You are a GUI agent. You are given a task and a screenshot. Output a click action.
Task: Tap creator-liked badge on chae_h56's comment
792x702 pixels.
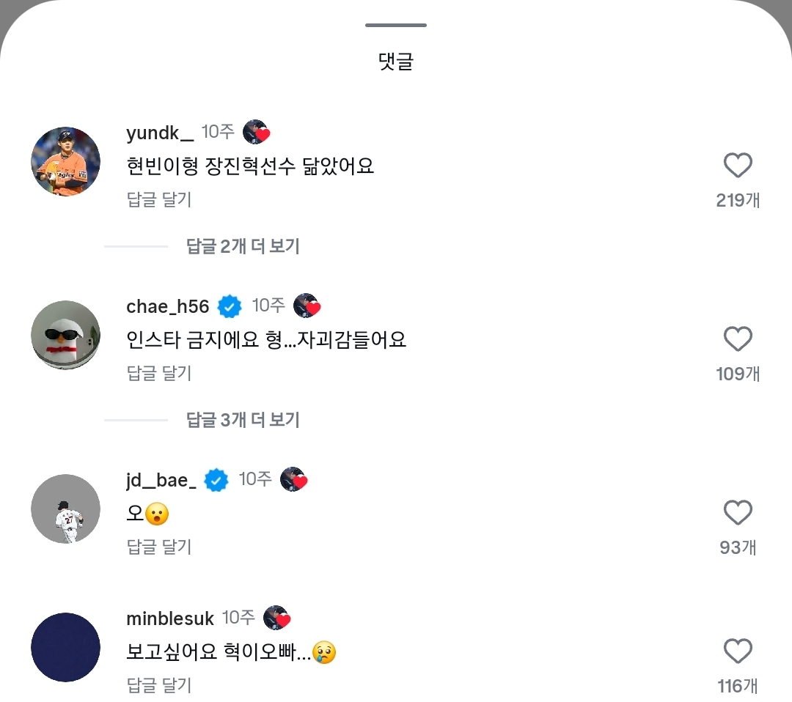point(307,306)
